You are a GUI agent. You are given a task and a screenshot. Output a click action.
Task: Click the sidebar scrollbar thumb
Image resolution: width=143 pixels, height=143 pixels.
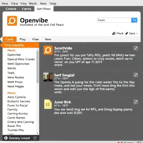click(x=37, y=67)
